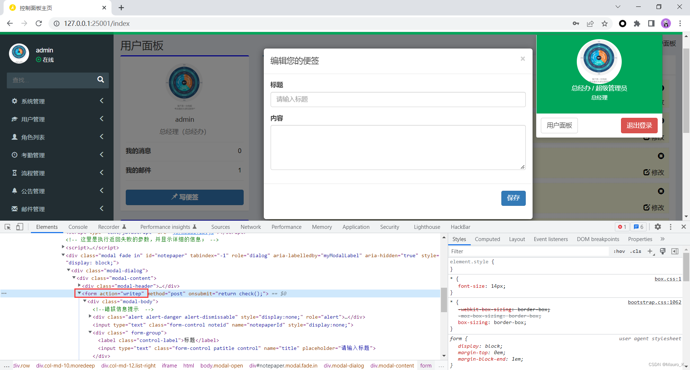Click the sidebar search magnifier icon
The image size is (690, 370).
click(x=100, y=80)
